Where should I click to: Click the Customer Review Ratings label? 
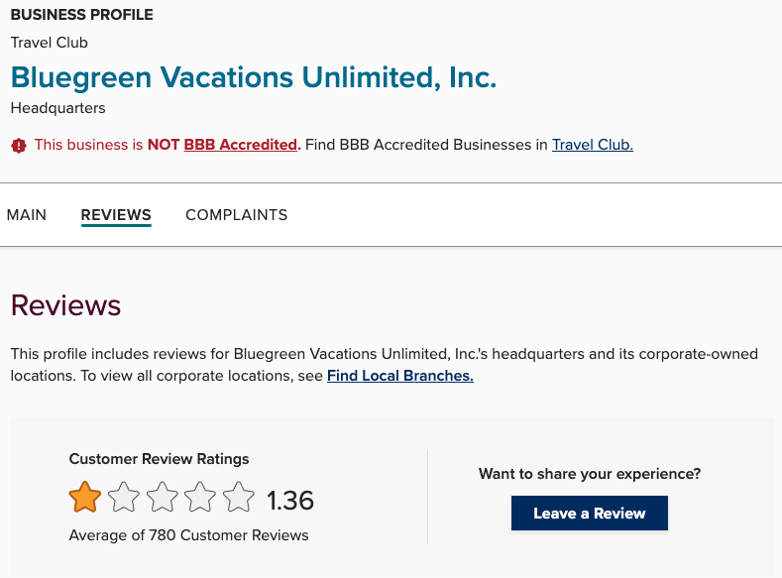[x=159, y=459]
